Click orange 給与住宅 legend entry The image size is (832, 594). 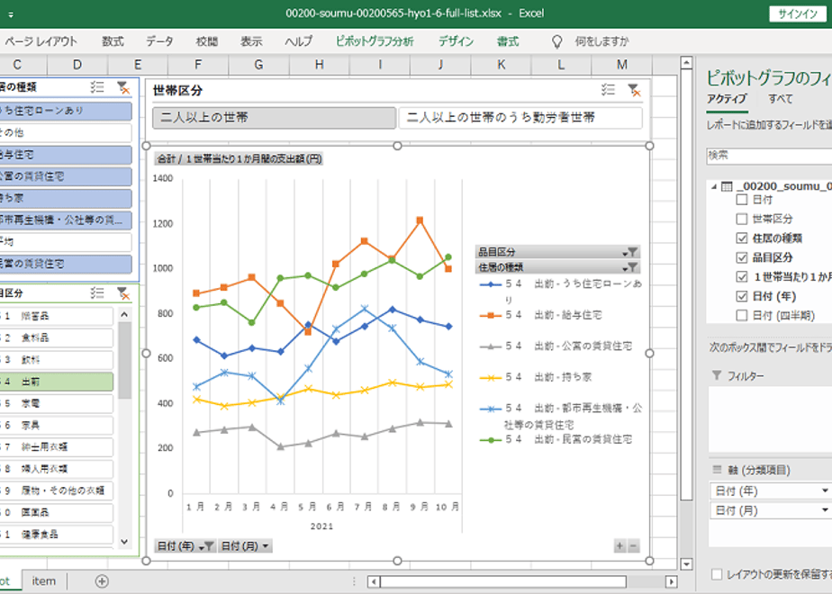click(540, 315)
